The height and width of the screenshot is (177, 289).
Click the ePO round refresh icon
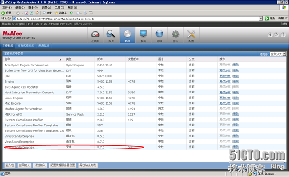276,35
